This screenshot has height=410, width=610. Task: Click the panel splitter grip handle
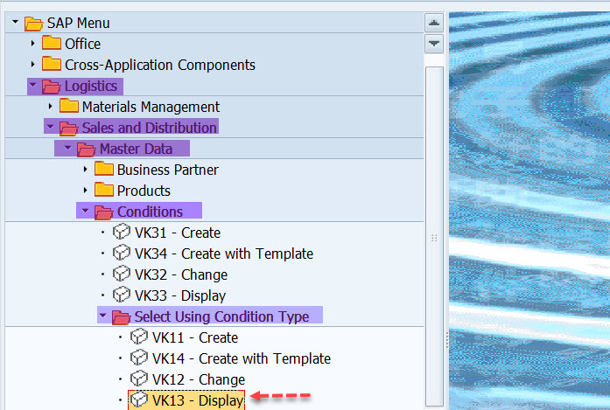point(433,238)
